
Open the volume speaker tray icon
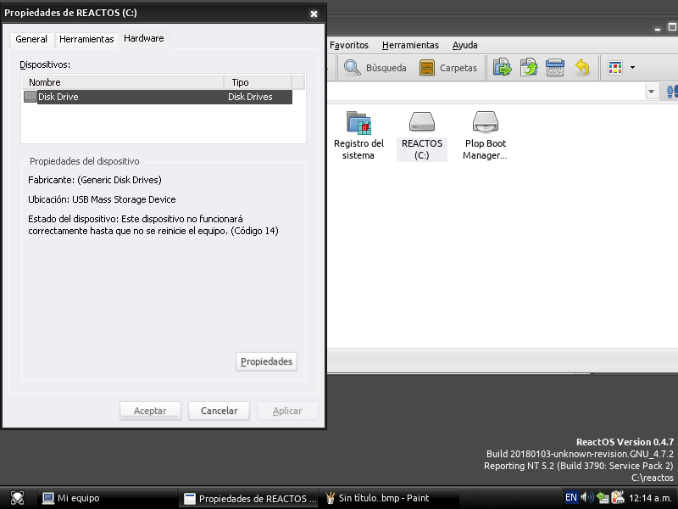586,497
